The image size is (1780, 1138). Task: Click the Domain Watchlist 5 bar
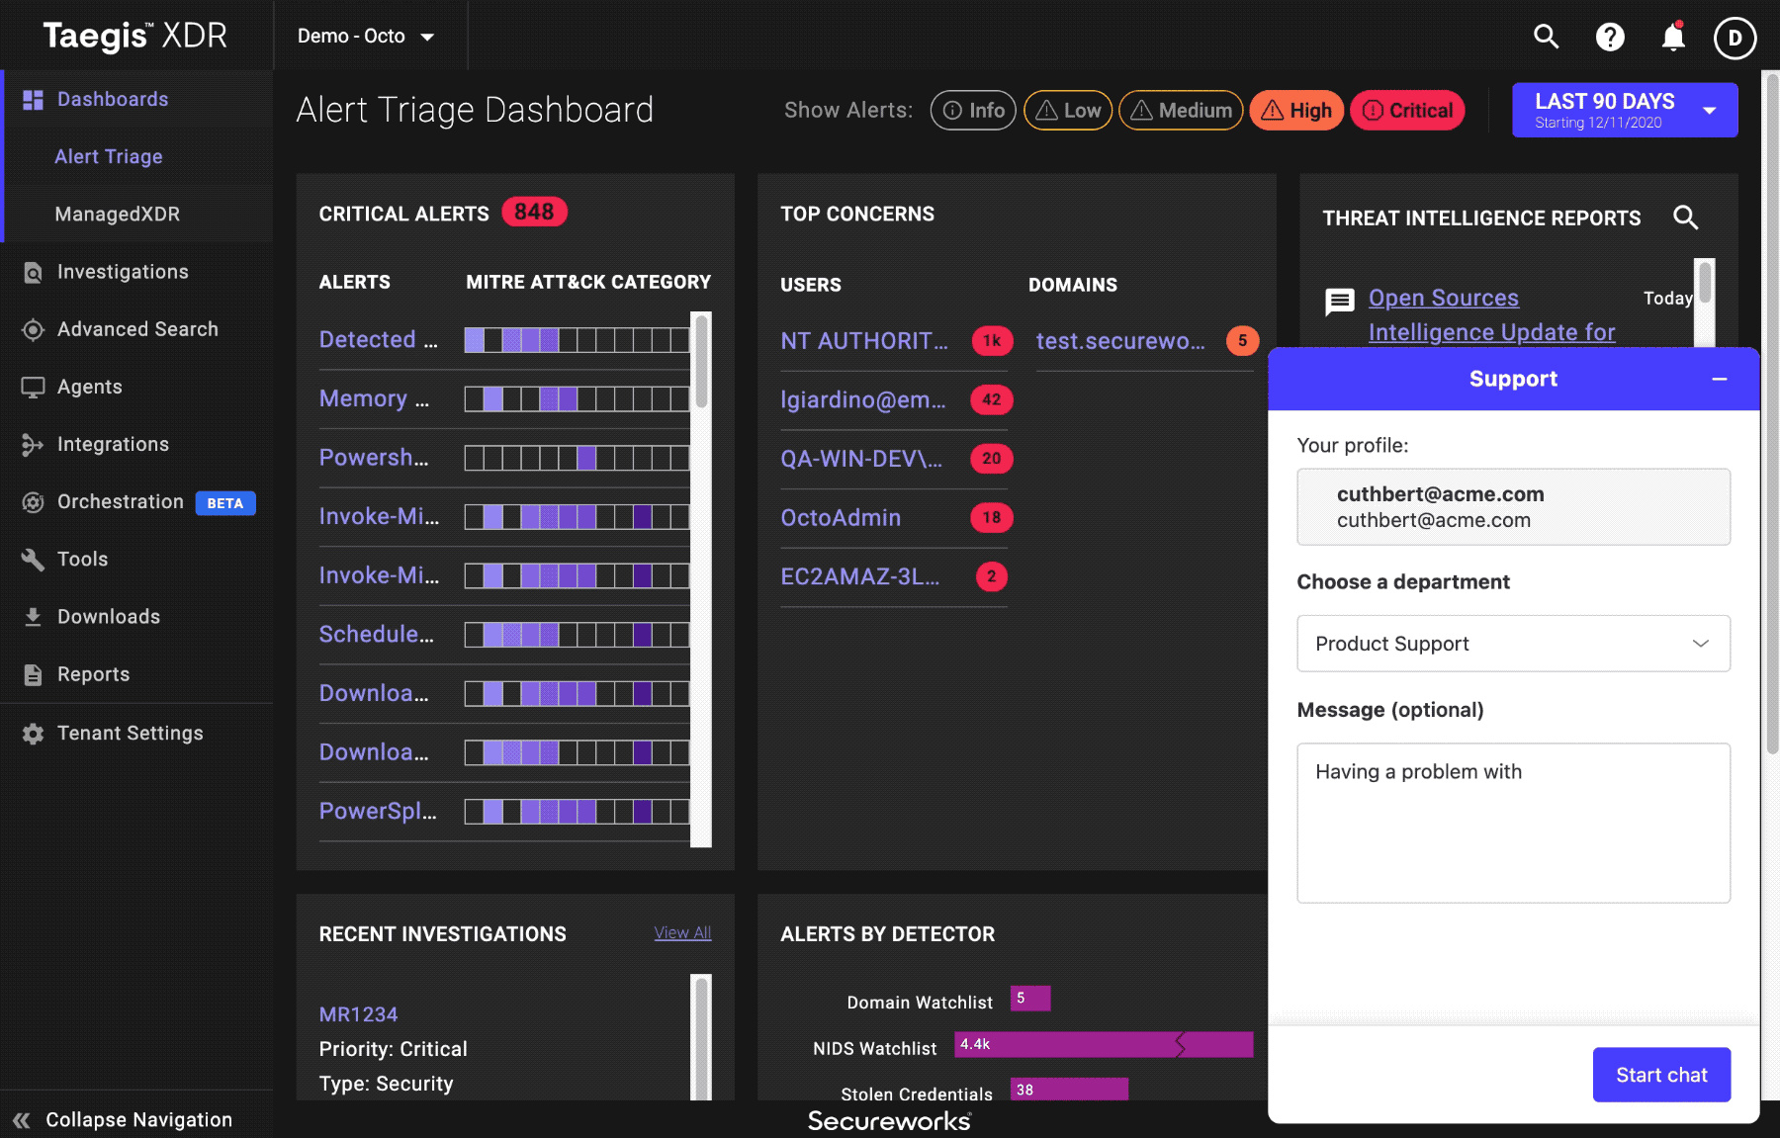(x=1030, y=999)
